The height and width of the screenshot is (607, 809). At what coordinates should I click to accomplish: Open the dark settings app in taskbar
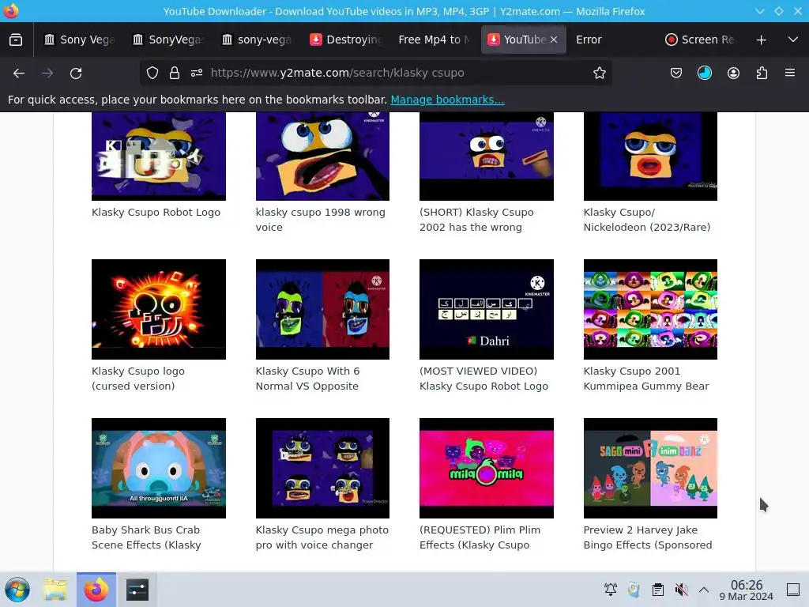[x=137, y=590]
